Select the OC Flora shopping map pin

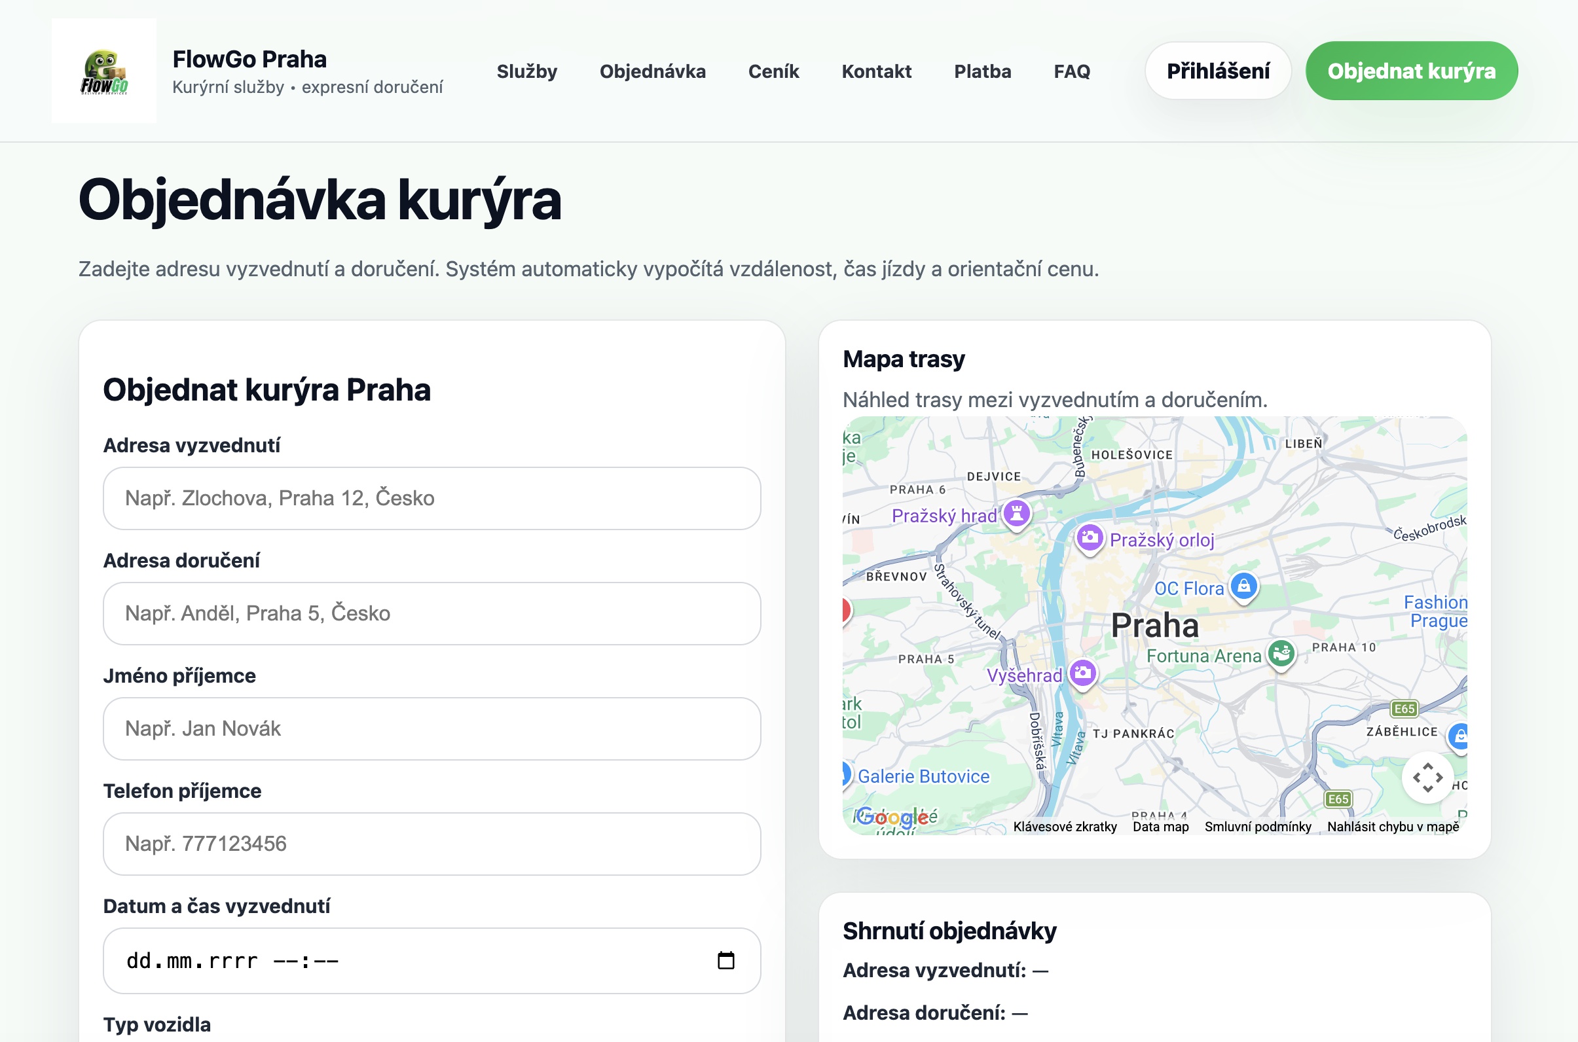click(x=1243, y=587)
